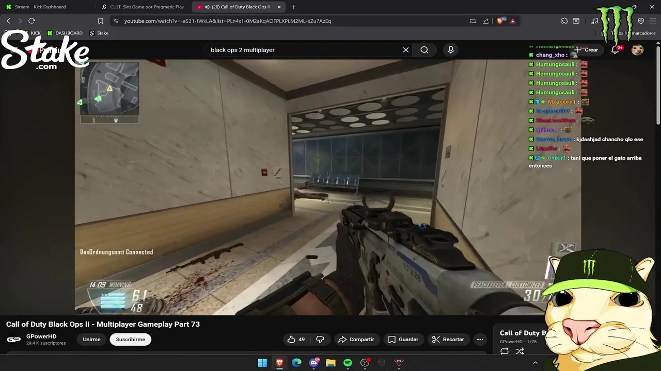Expand the system tray hidden icons chevron
The height and width of the screenshot is (371, 661).
click(535, 363)
